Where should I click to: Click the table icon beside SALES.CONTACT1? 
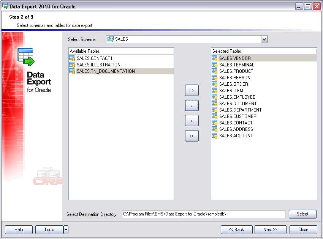tap(72, 58)
